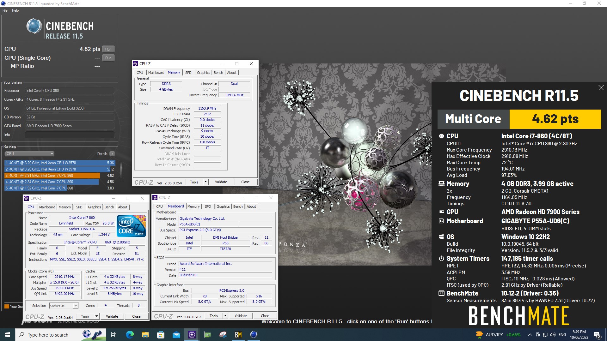
Task: Click the Cinebench sphere logo icon
Action: point(34,26)
